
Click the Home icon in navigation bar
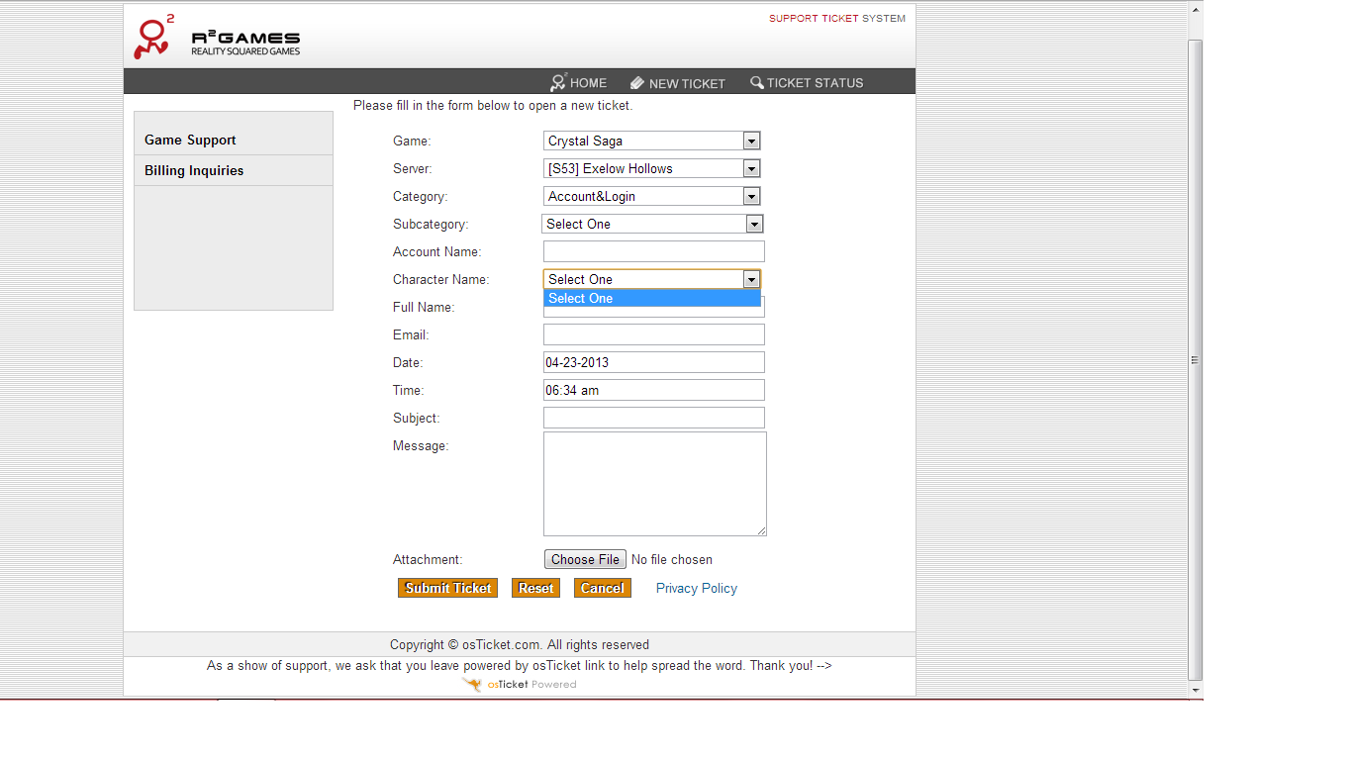[x=559, y=83]
